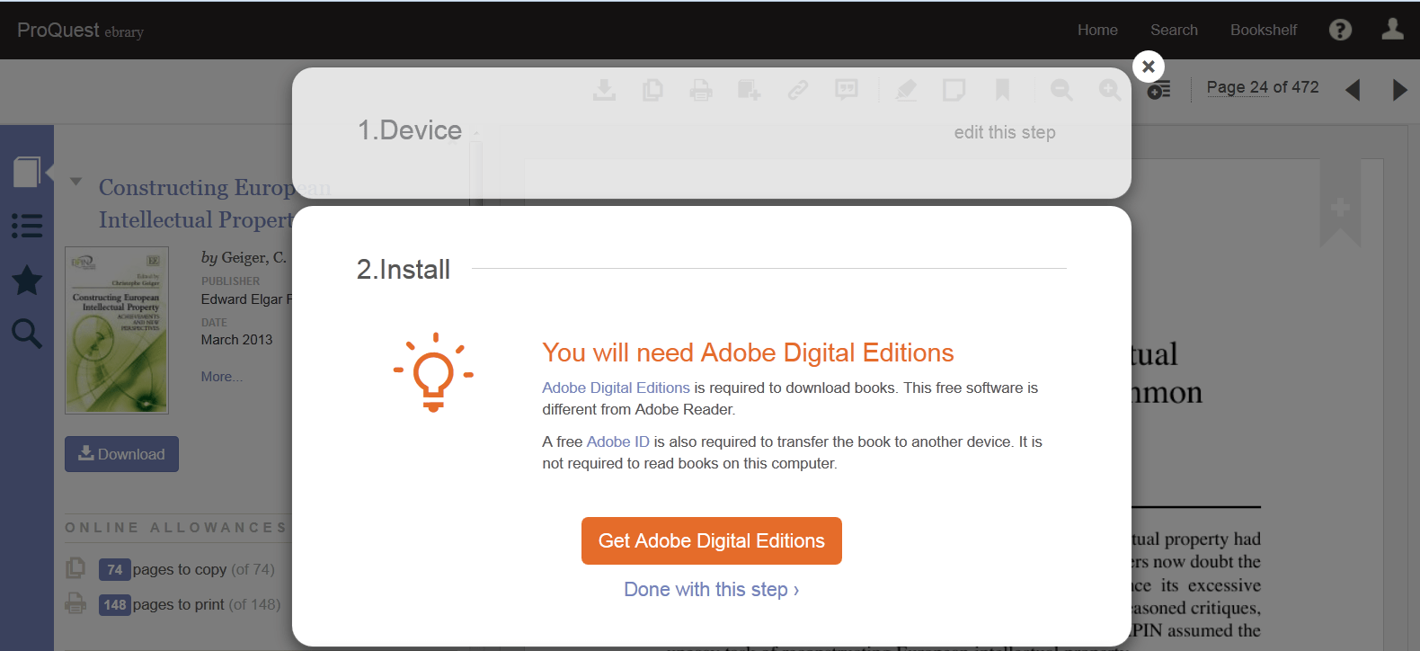Screen dimensions: 1420x651
Task: Click the copy icon beside 74 pages
Action: click(75, 568)
